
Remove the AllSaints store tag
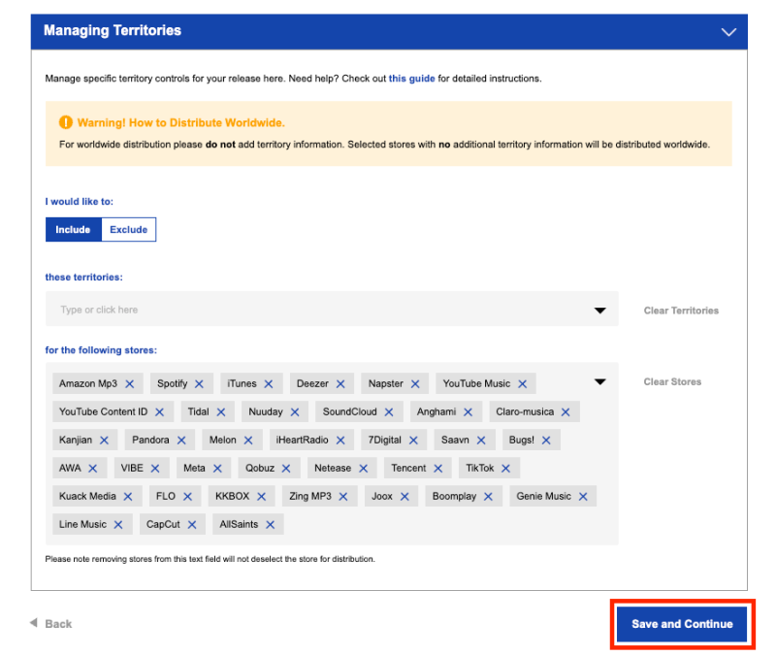tap(271, 524)
